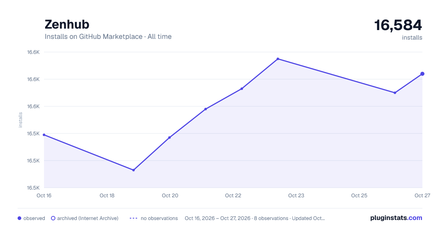The width and height of the screenshot is (440, 231).
Task: Click the filled dot icon beside observed
Action: coord(19,218)
